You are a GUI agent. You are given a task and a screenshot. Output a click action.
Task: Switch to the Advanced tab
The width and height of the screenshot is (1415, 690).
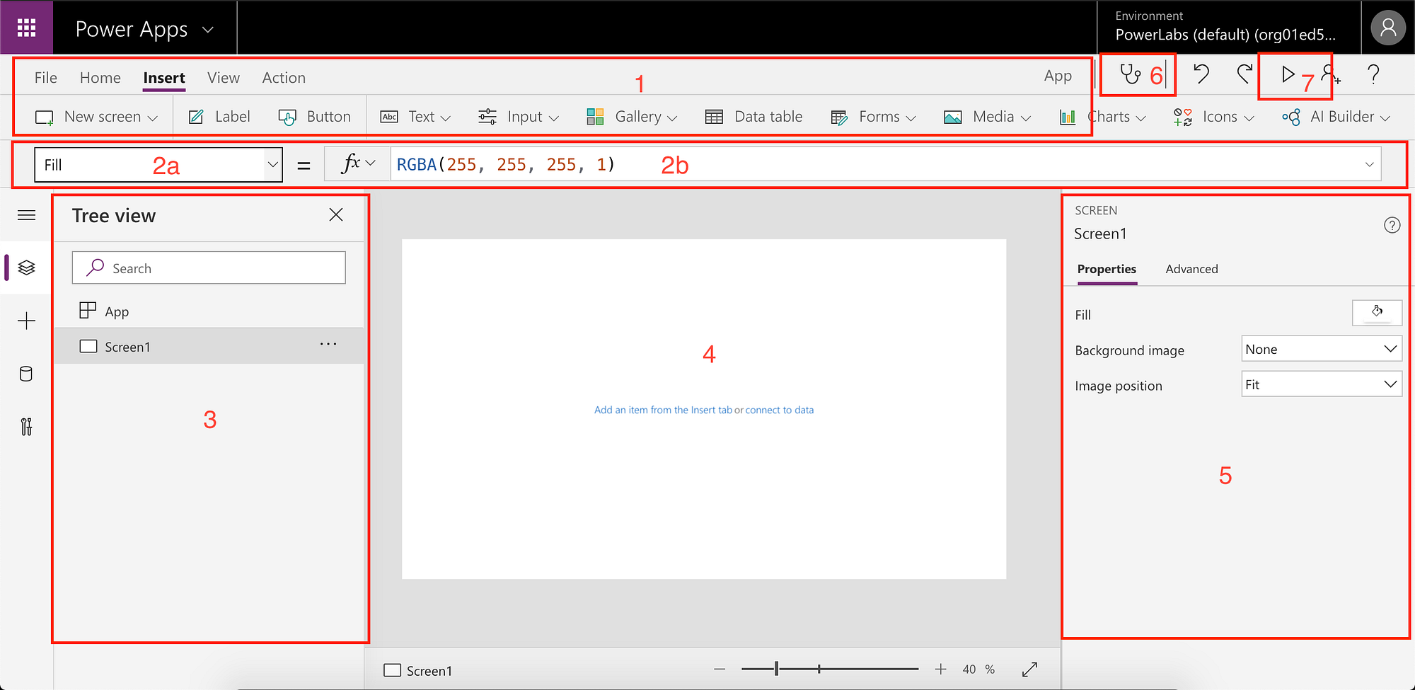(x=1191, y=269)
